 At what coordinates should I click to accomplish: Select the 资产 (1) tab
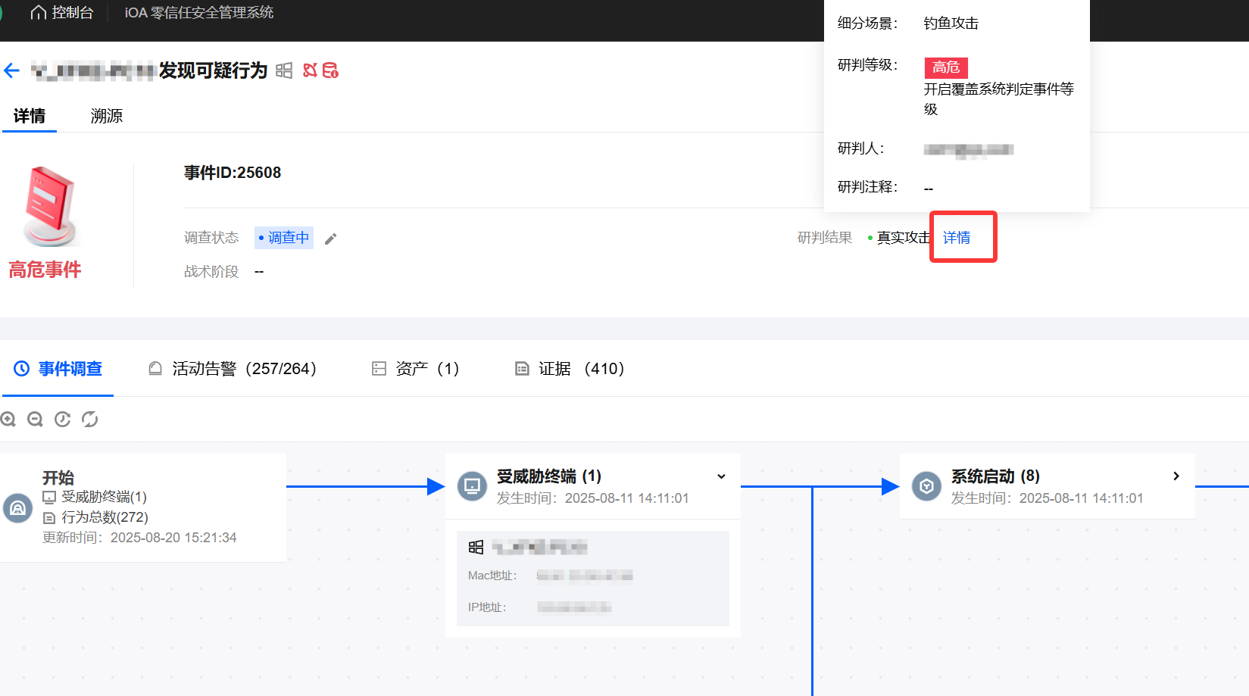point(415,369)
